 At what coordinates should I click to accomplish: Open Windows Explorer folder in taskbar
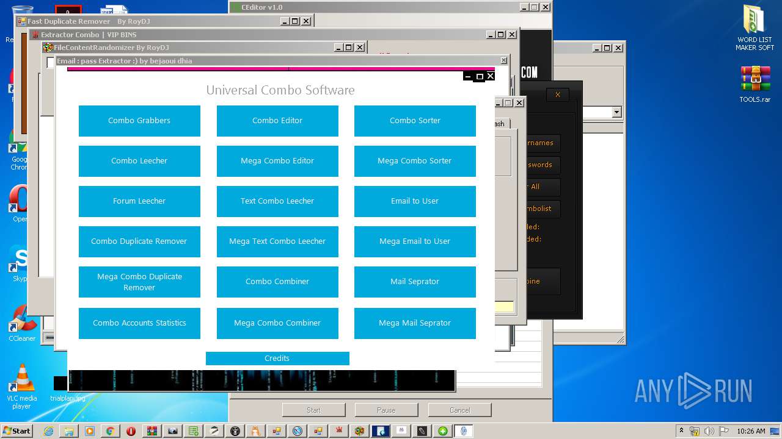pos(69,431)
